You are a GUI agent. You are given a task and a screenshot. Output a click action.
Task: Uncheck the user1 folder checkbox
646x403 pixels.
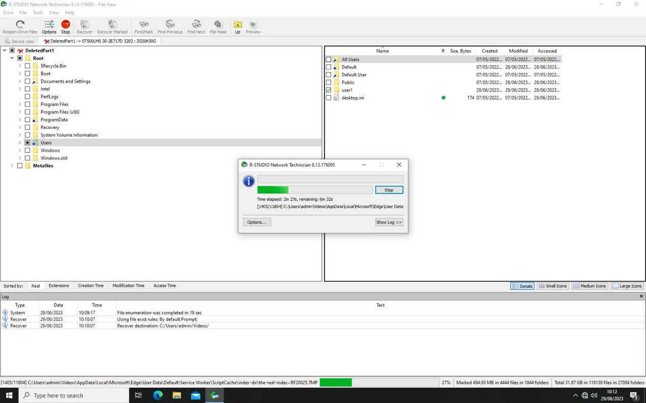[329, 90]
